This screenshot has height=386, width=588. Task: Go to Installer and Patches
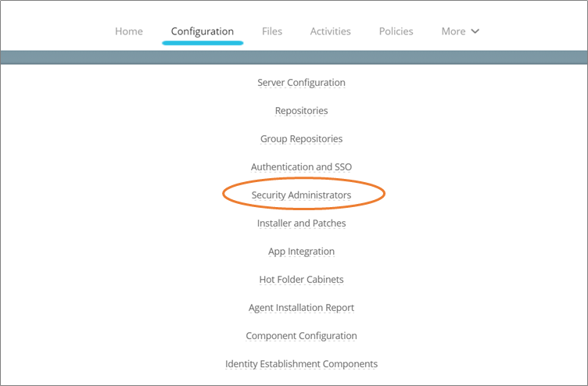click(301, 223)
